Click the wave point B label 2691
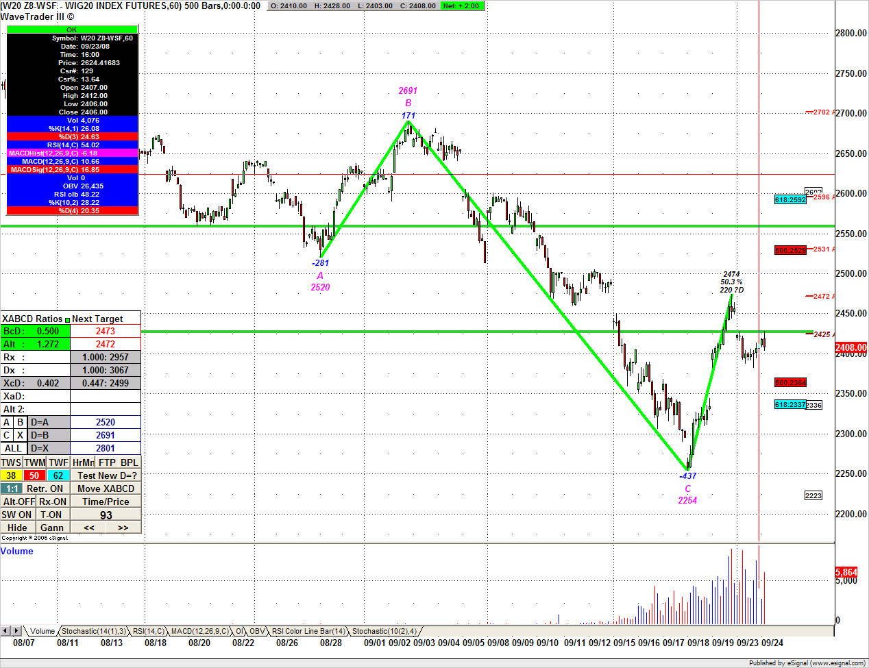The image size is (869, 668). [408, 90]
